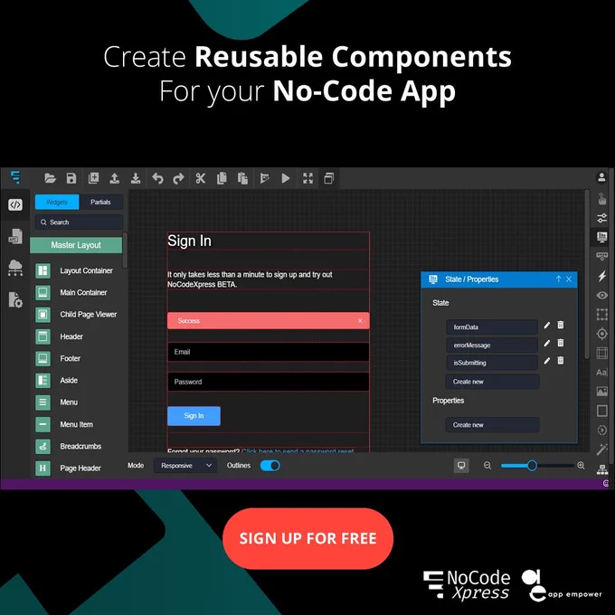Viewport: 615px width, 615px height.
Task: Click the Save disk icon
Action: pyautogui.click(x=71, y=178)
